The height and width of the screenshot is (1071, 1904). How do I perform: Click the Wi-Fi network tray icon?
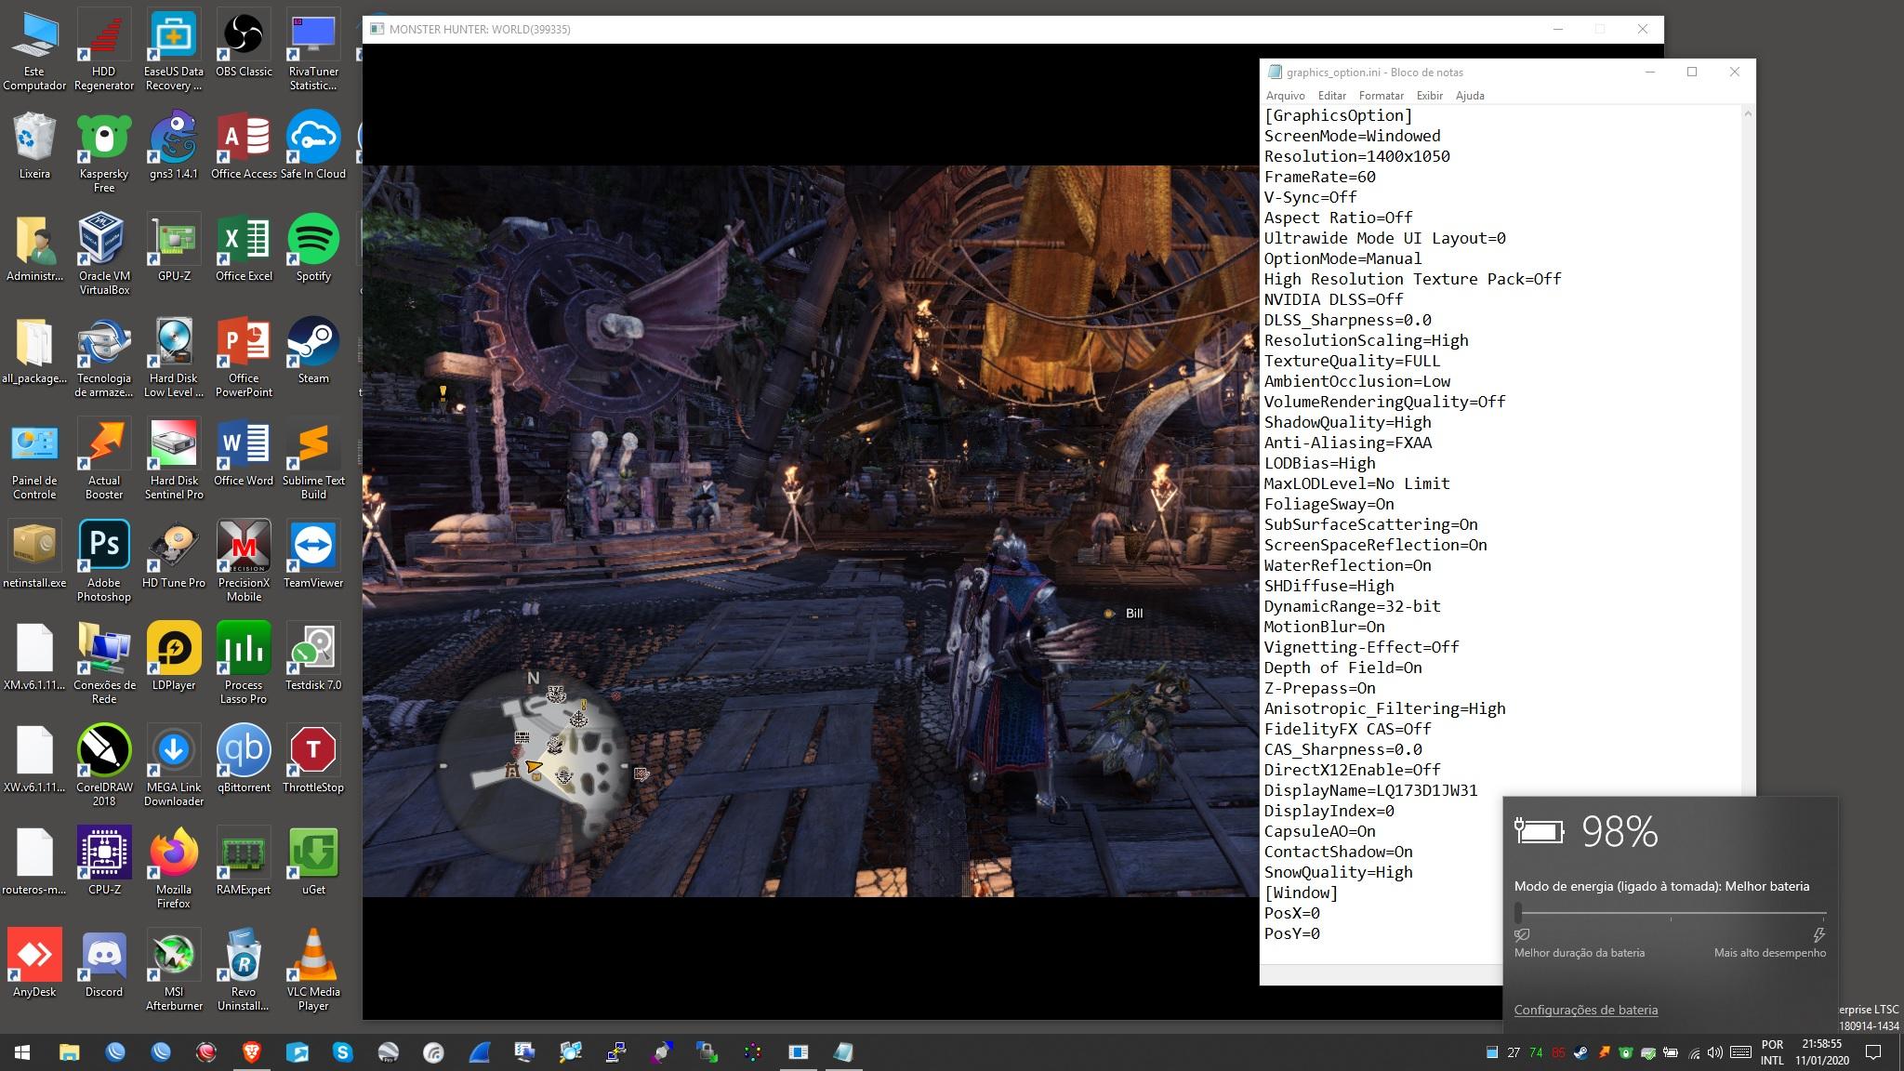(1694, 1052)
